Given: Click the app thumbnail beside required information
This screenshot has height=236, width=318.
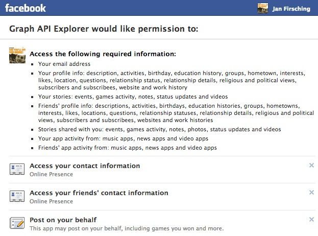Looking at the screenshot, I should [17, 55].
